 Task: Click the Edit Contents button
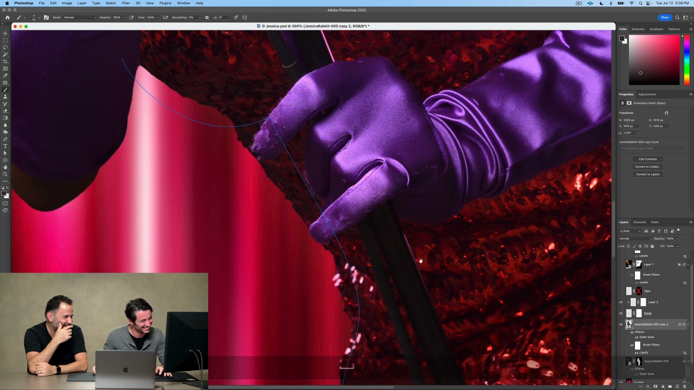pos(648,159)
